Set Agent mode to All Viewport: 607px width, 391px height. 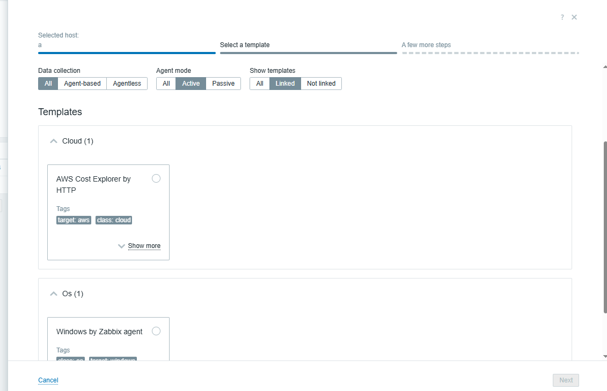point(166,84)
